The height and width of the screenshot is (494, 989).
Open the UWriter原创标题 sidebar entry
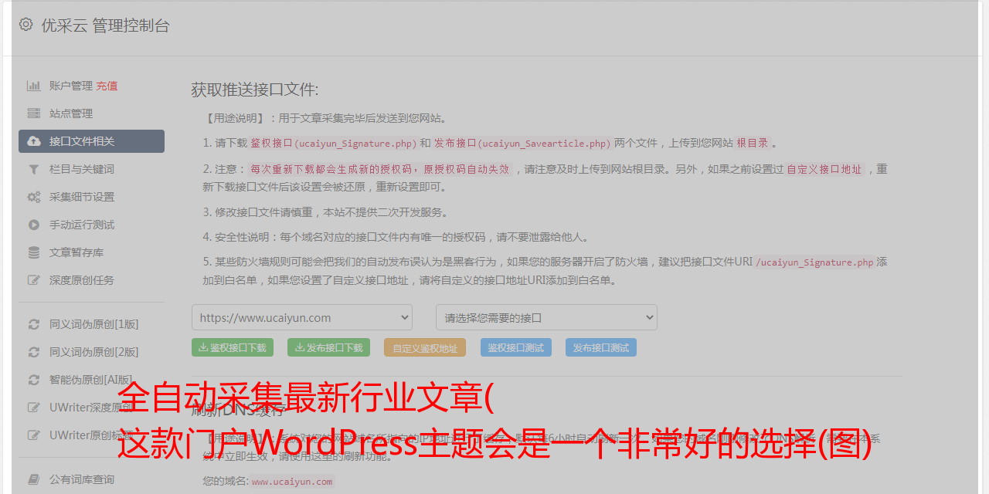pyautogui.click(x=91, y=435)
